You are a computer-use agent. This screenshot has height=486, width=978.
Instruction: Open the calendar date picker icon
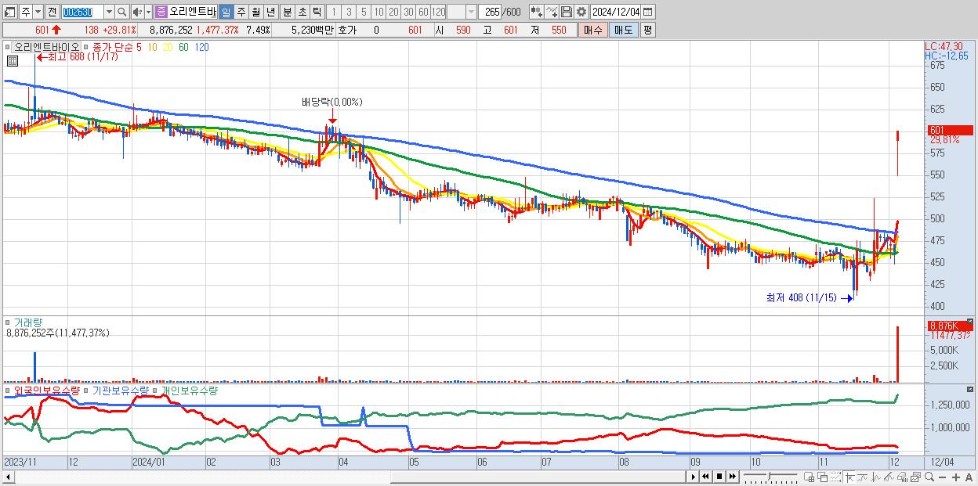coord(647,12)
